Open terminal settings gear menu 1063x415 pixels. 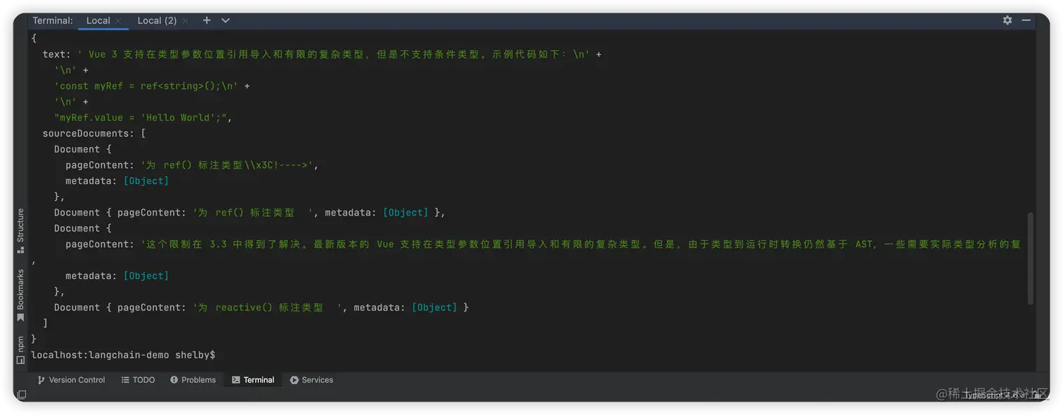(1007, 20)
